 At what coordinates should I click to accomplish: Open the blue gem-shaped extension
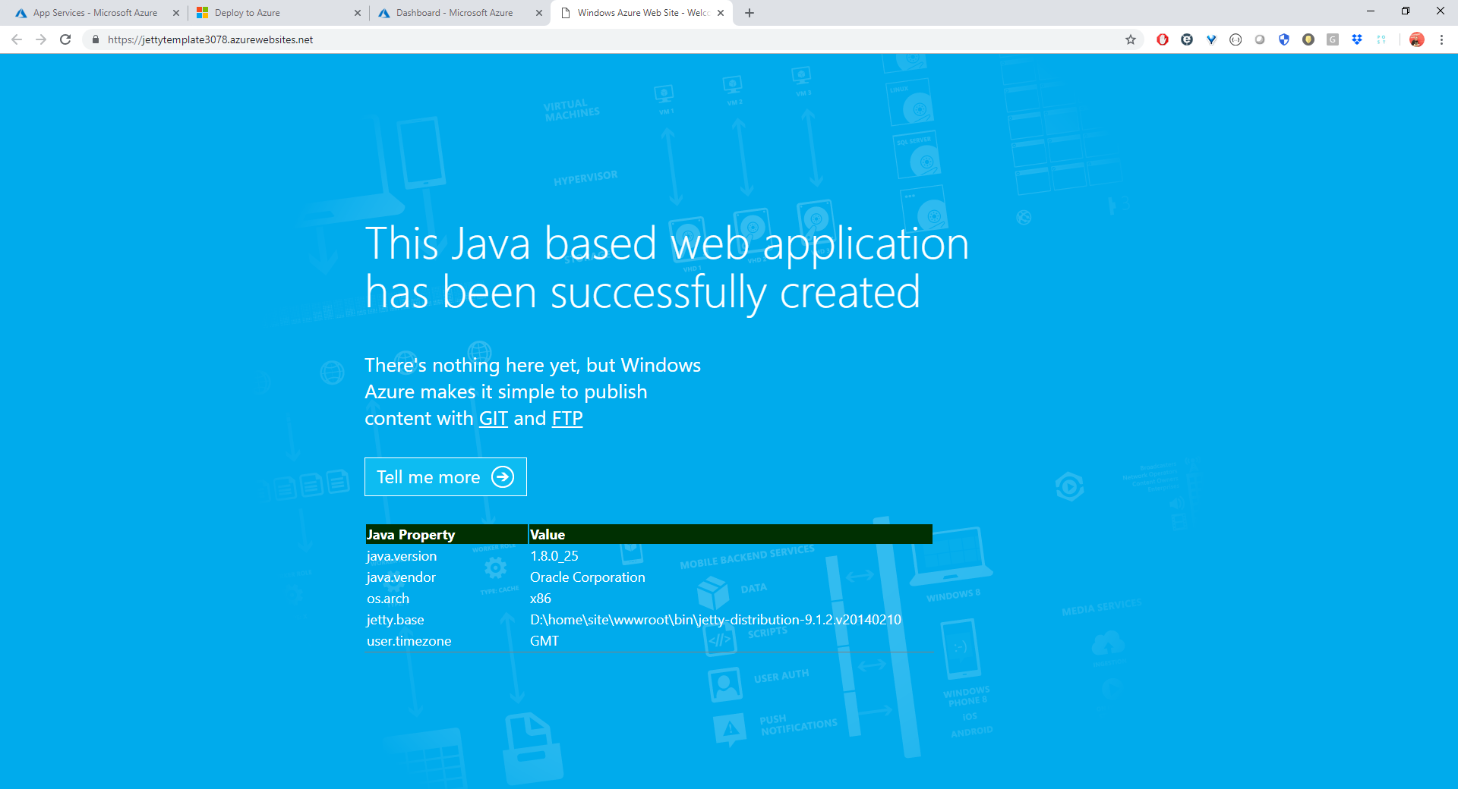(1211, 39)
